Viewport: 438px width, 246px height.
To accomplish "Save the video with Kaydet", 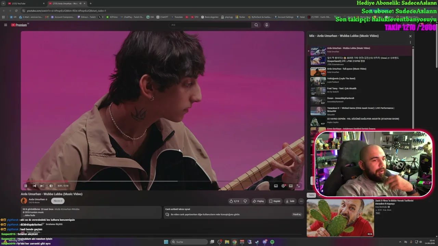I will (x=275, y=201).
